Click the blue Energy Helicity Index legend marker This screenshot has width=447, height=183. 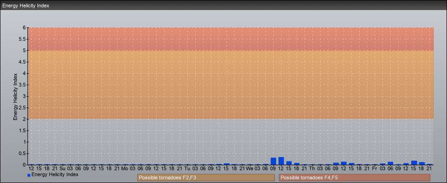tap(29, 175)
